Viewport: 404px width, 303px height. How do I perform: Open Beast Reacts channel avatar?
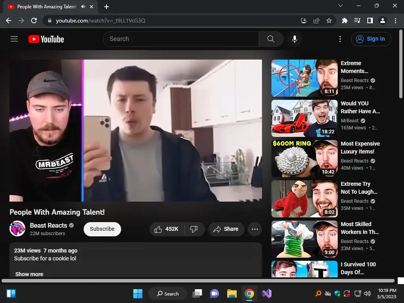pyautogui.click(x=17, y=228)
